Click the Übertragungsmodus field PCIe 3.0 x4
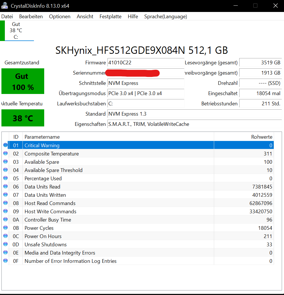 pos(146,93)
